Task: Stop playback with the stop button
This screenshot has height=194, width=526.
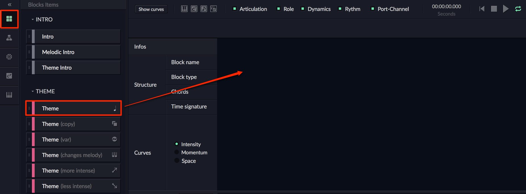Action: tap(494, 9)
